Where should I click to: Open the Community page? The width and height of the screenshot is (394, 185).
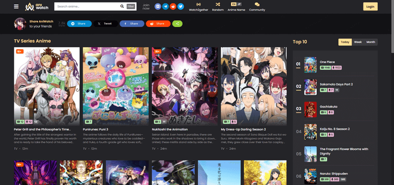click(x=257, y=7)
